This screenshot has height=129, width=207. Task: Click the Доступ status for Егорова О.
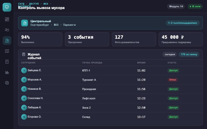(x=173, y=117)
